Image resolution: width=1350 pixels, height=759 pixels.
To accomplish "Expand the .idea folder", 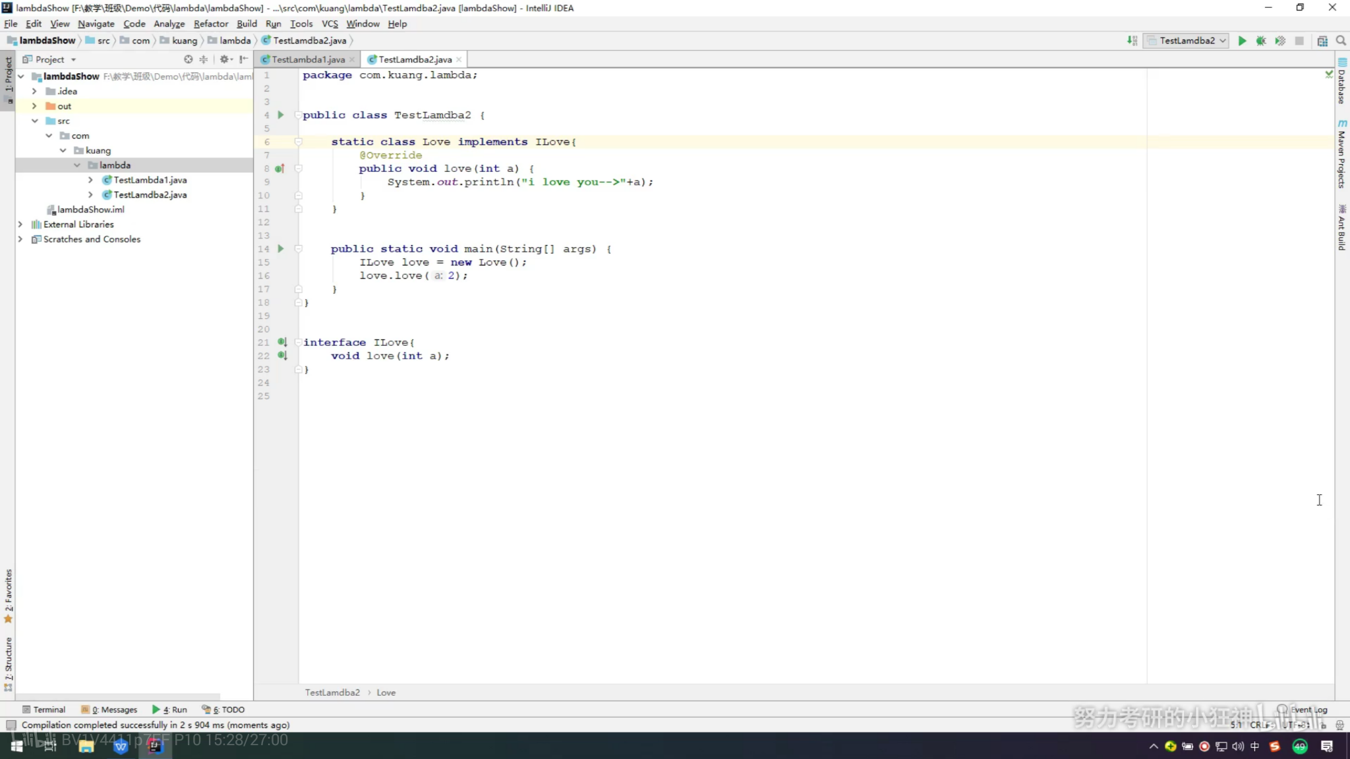I will [x=35, y=92].
